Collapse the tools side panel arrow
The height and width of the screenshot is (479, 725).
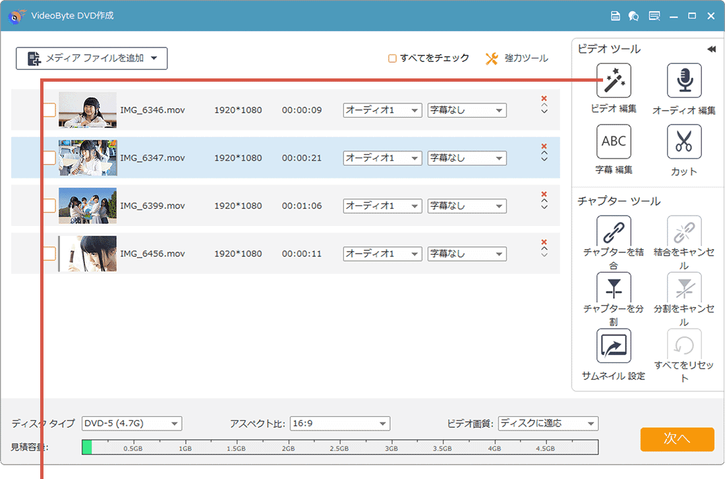pos(711,49)
